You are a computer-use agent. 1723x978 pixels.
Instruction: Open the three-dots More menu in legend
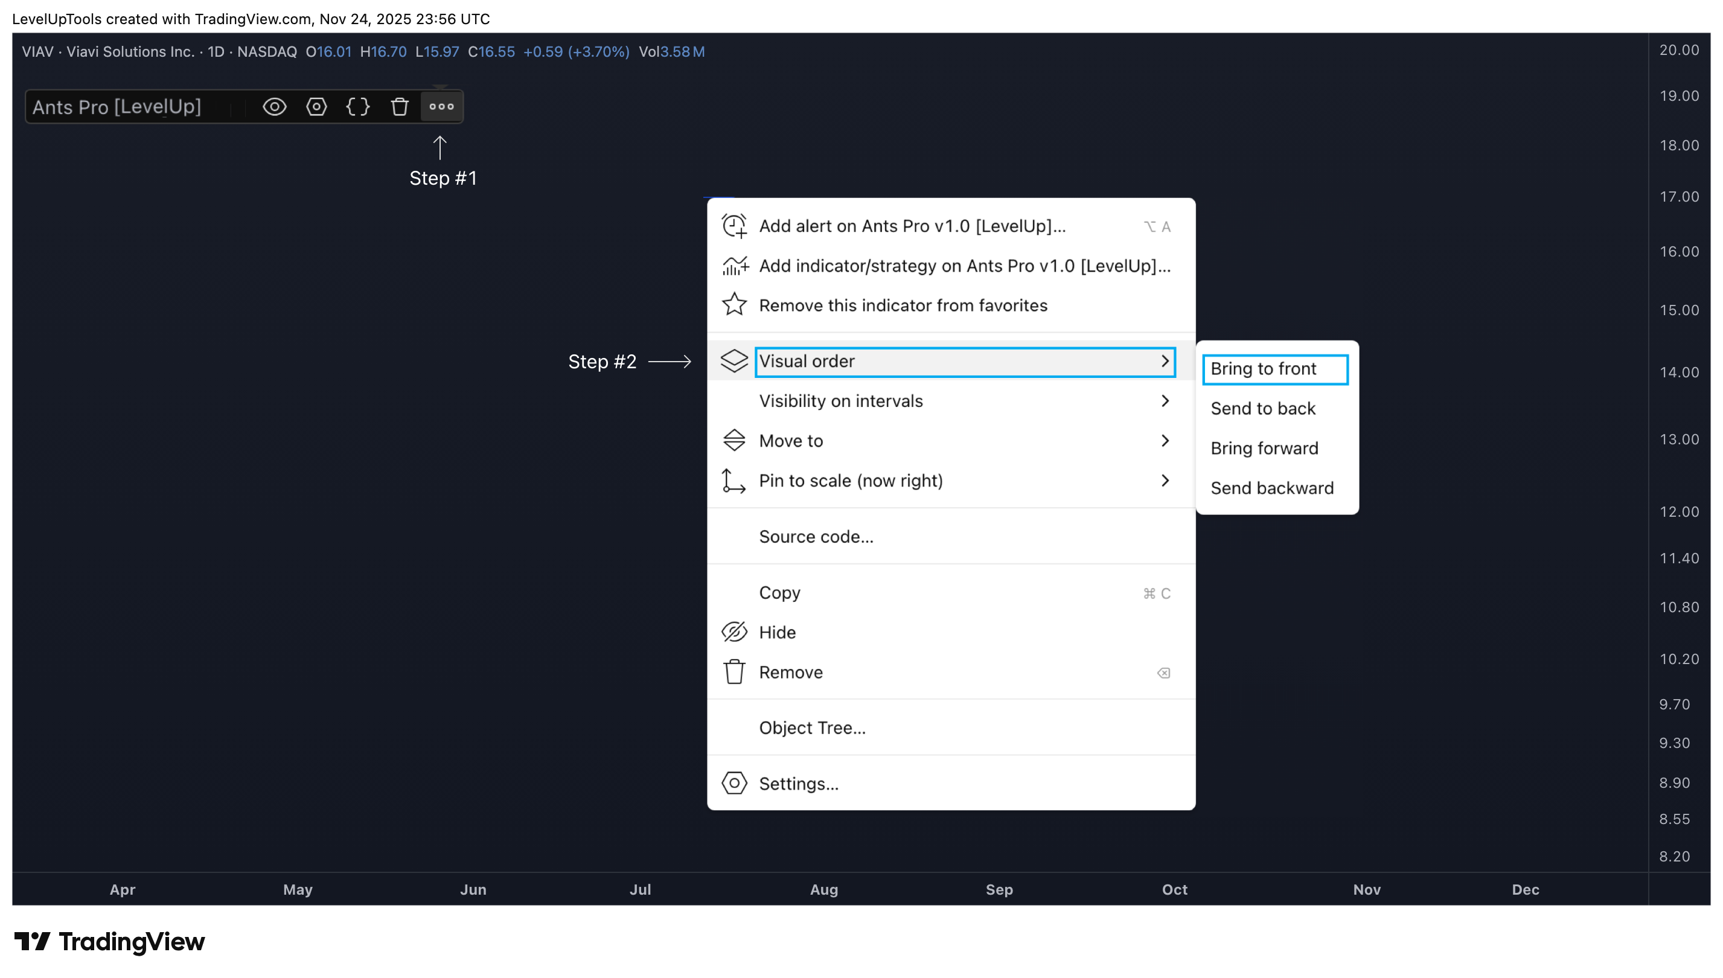pyautogui.click(x=441, y=107)
